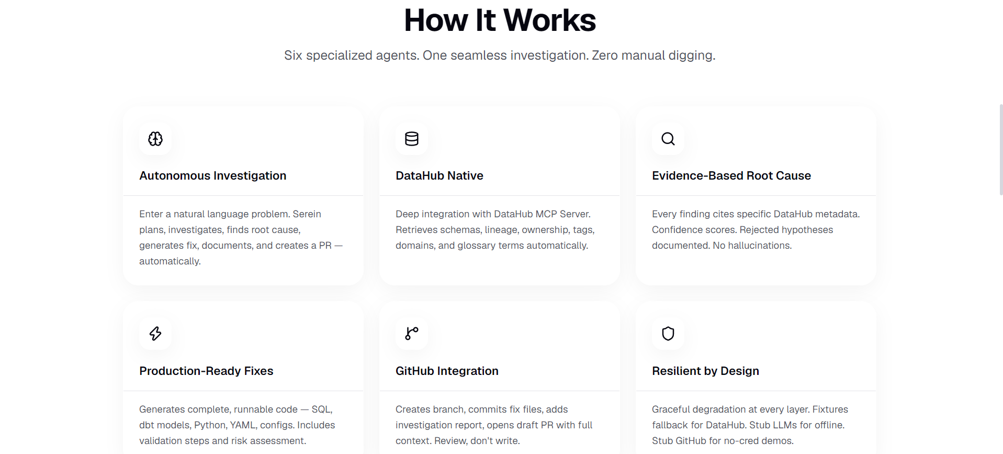This screenshot has width=1003, height=454.
Task: Click the database icon for DataHub Native
Action: pyautogui.click(x=412, y=139)
